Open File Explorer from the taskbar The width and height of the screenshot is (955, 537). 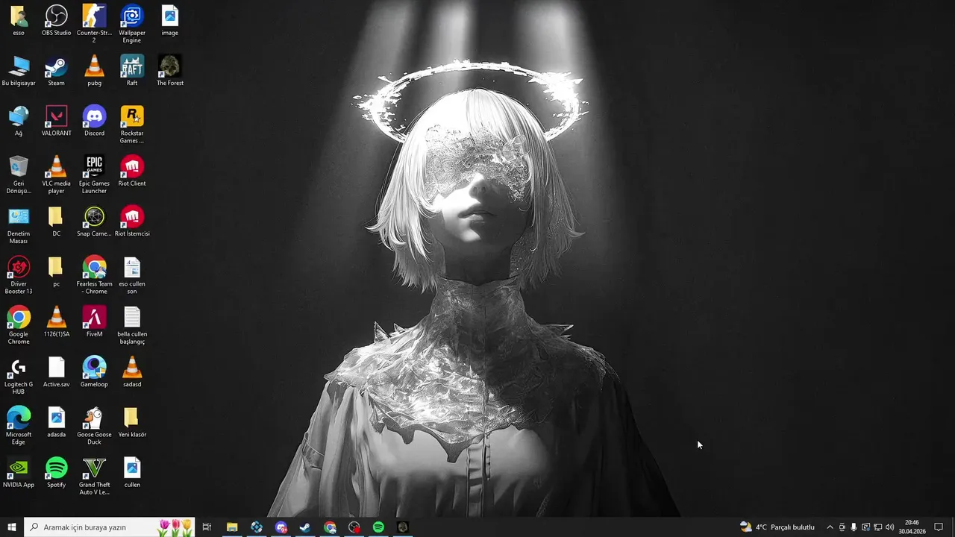pos(232,527)
